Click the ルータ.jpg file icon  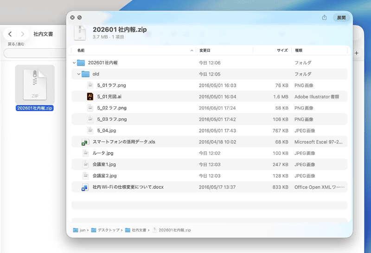pyautogui.click(x=85, y=153)
